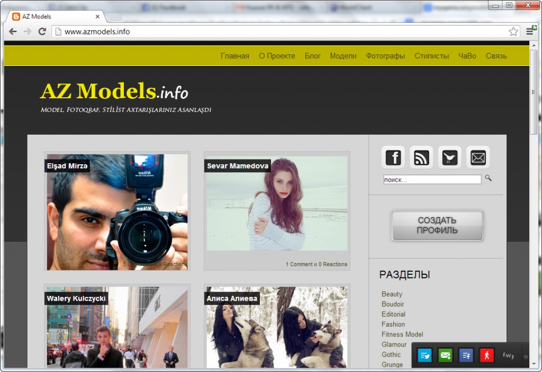
Task: Open the RSS feed icon
Action: click(421, 157)
